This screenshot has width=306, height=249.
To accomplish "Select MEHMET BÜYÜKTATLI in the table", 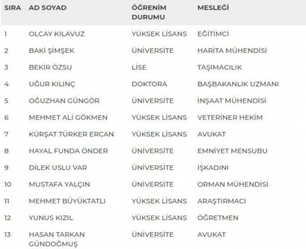I will [67, 201].
